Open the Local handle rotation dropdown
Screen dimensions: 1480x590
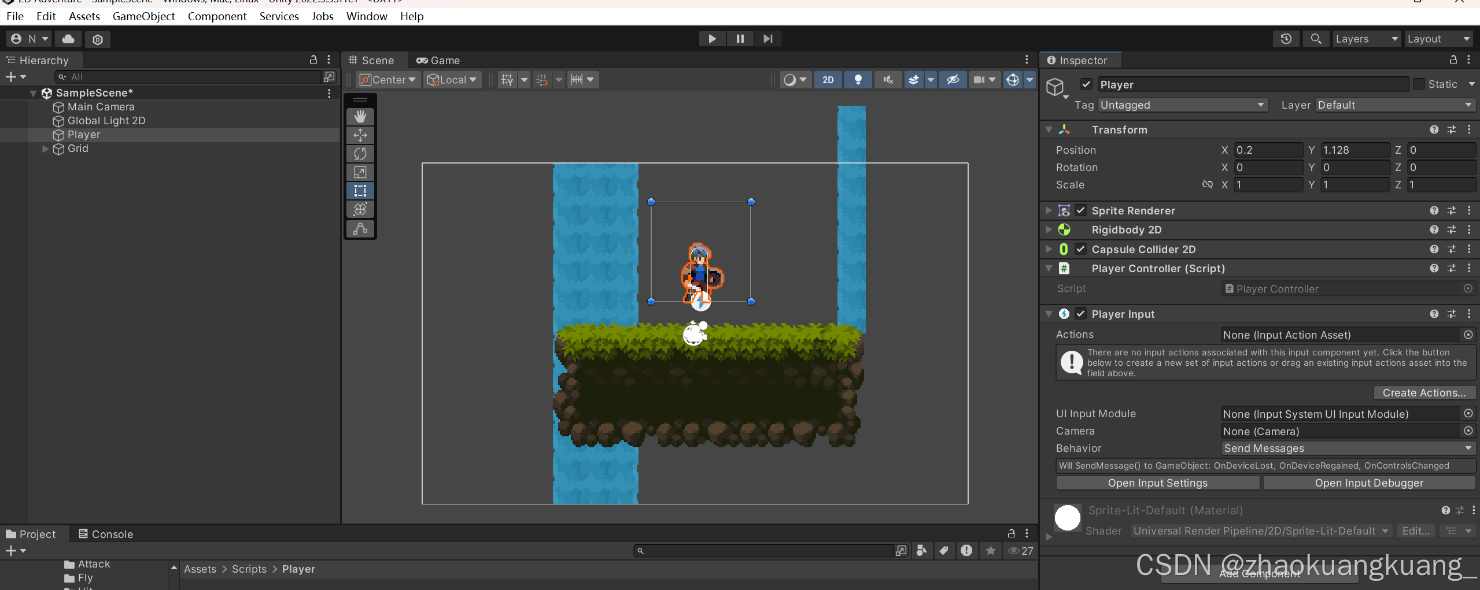[x=452, y=80]
